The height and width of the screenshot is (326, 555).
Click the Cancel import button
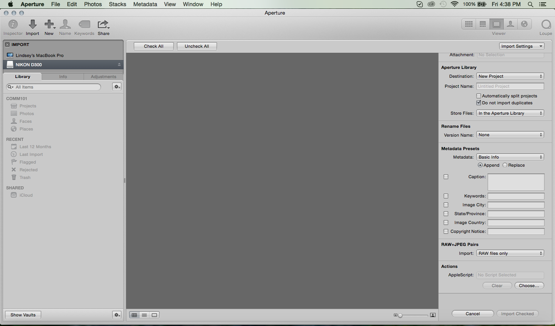473,314
